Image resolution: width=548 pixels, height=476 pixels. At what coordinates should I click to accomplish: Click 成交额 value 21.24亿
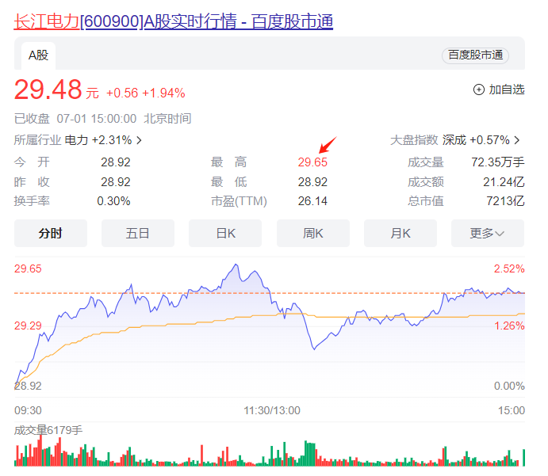coord(504,182)
